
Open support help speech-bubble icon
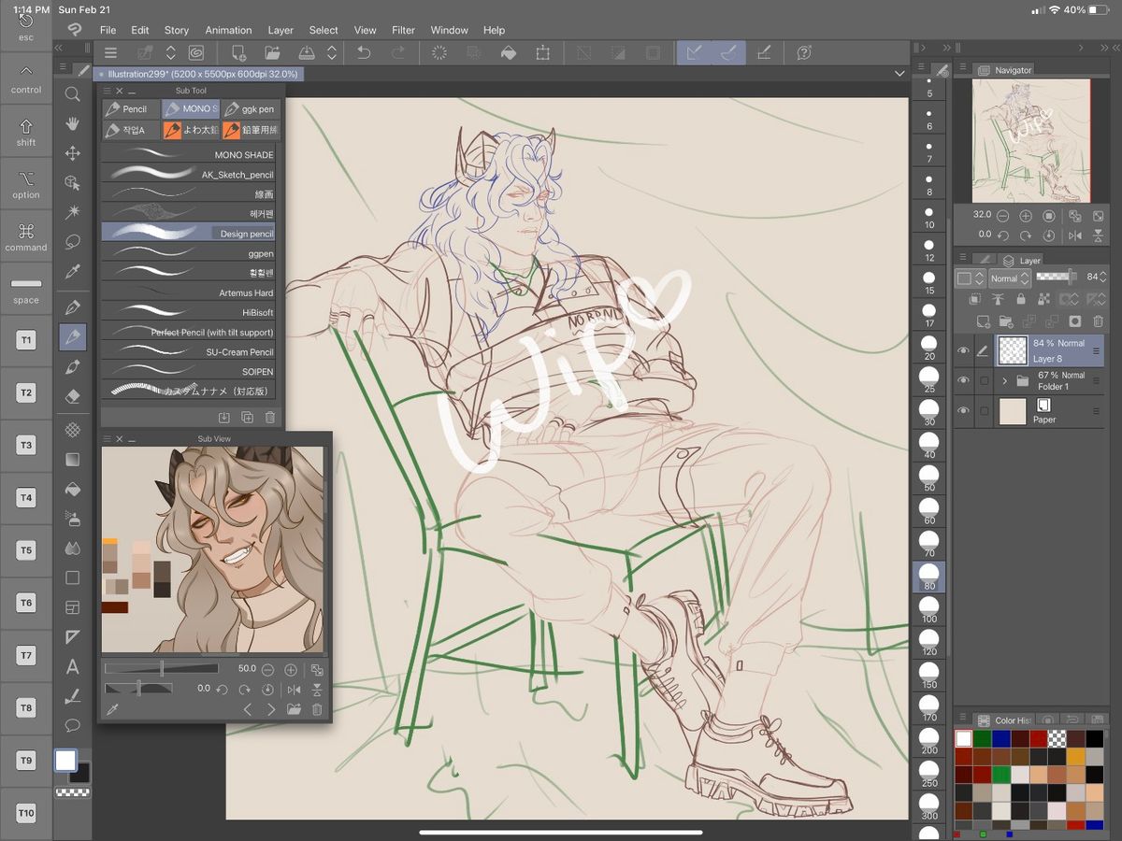[803, 53]
